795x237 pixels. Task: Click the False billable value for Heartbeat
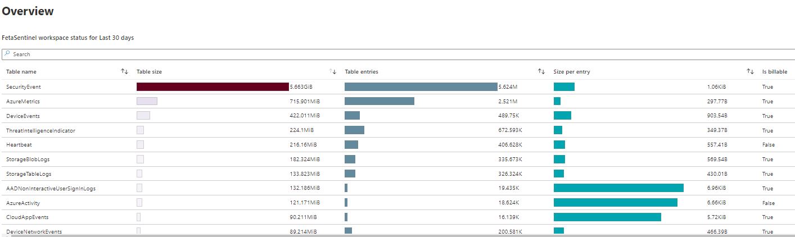[x=768, y=145]
